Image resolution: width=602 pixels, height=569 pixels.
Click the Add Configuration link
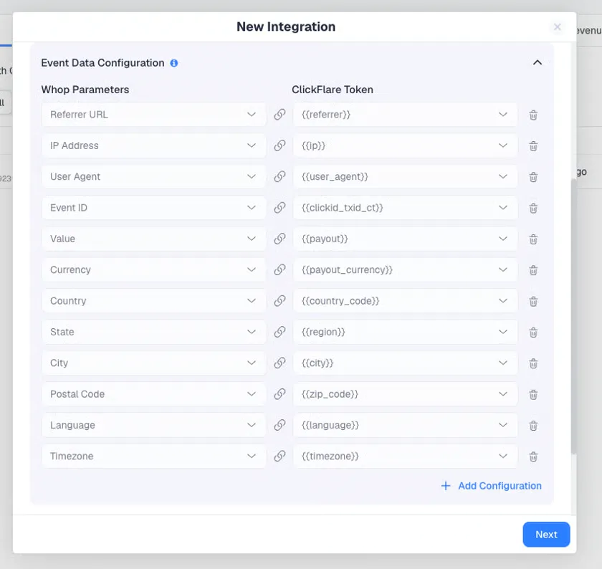[492, 486]
